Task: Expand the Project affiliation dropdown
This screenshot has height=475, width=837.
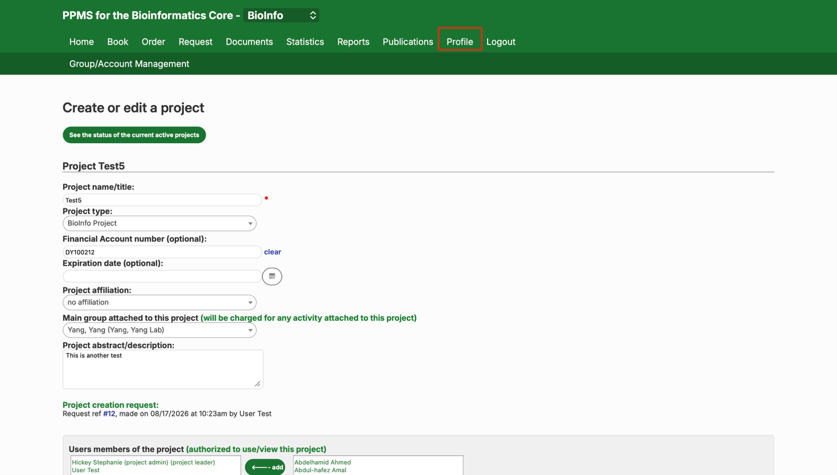Action: [x=159, y=302]
